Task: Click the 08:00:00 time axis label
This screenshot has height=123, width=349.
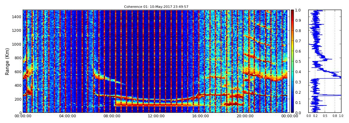Action: 111,116
